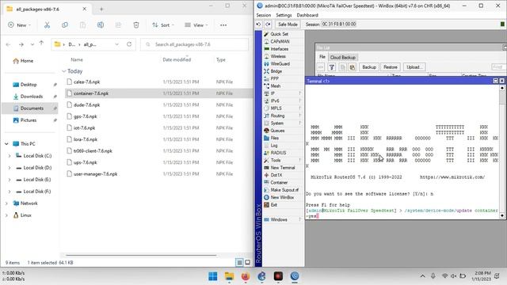Open RADIUS in WinBox sidebar
This screenshot has width=507, height=285.
tap(278, 153)
